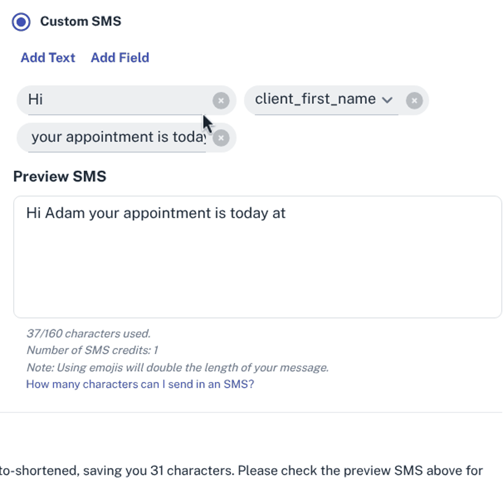
Task: Click the Add Text link
Action: 48,58
